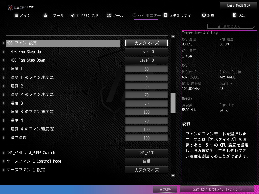Go to ツール tab

[x=115, y=15]
